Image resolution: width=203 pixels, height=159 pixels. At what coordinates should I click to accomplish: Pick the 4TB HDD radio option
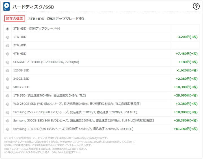(8, 54)
